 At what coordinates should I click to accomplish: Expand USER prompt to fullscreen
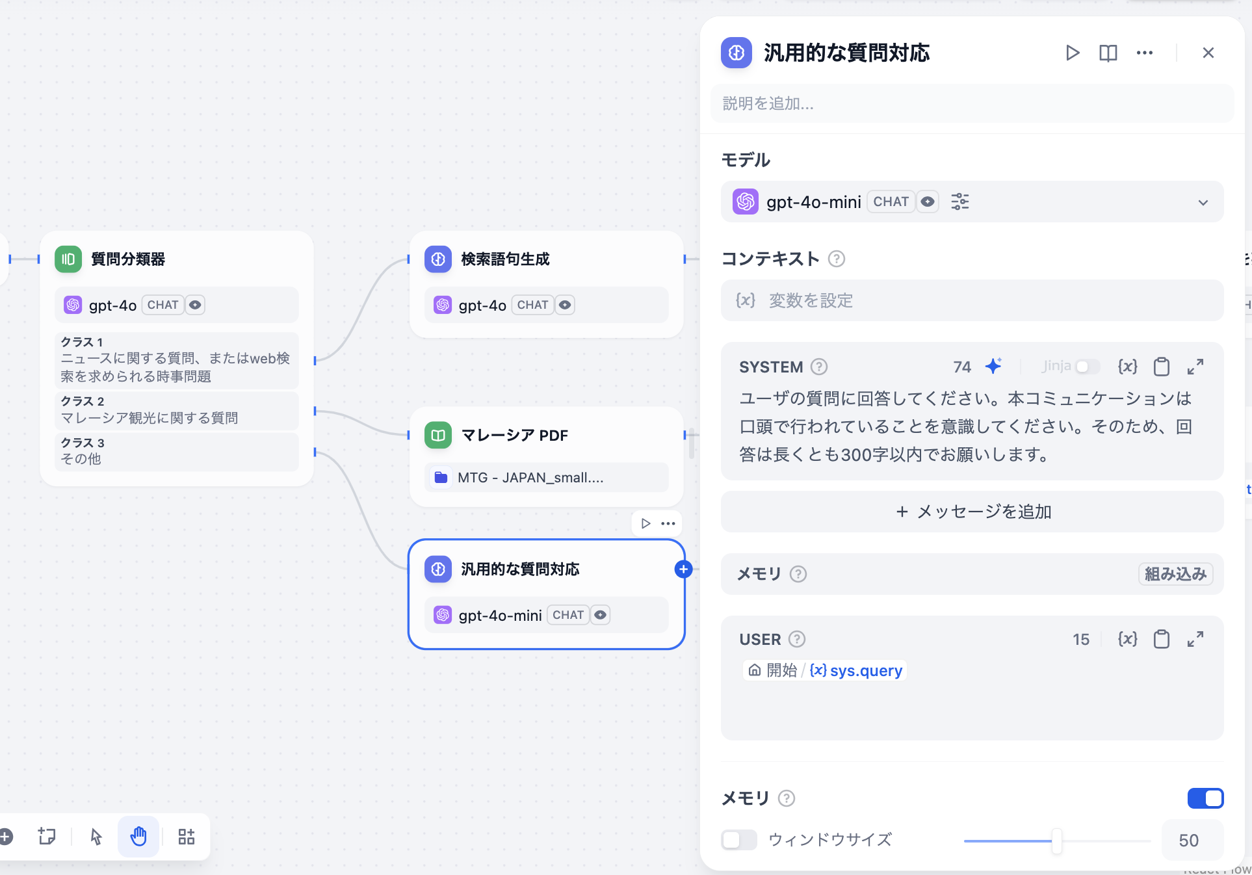pyautogui.click(x=1195, y=639)
